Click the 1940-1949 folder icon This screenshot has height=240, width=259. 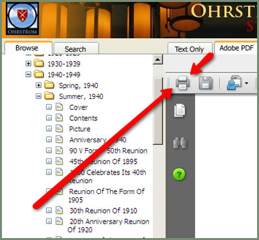(x=39, y=74)
